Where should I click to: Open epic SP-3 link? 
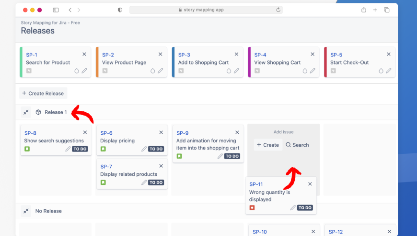click(x=184, y=55)
